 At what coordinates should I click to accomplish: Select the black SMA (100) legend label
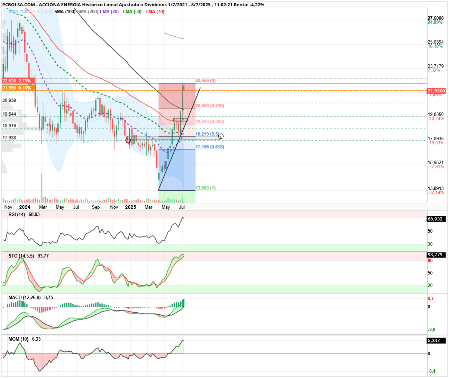(x=65, y=11)
